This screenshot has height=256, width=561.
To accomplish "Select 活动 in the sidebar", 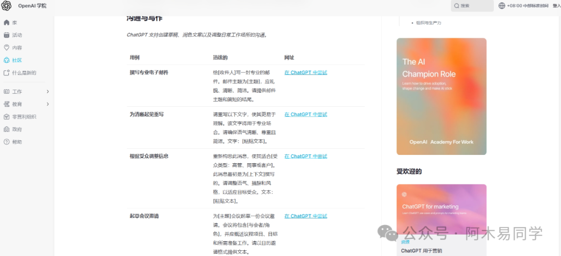I will pos(17,35).
